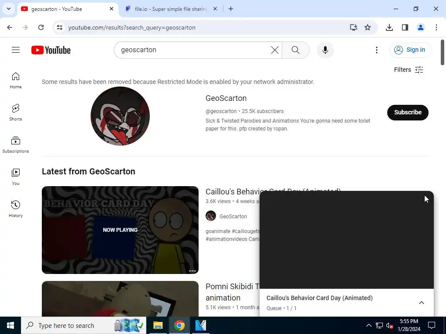
Task: Click the page vertical scrollbar
Action: 443,53
